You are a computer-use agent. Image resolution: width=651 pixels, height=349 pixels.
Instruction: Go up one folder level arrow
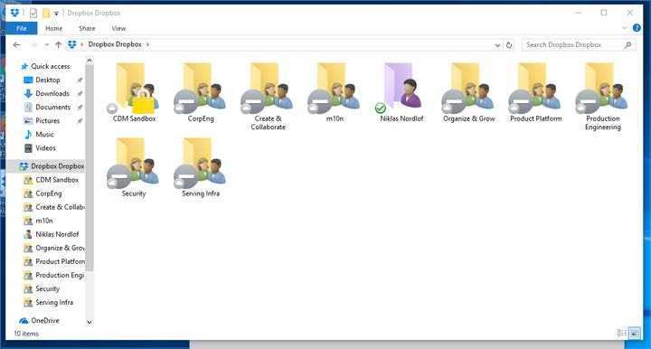[x=58, y=45]
